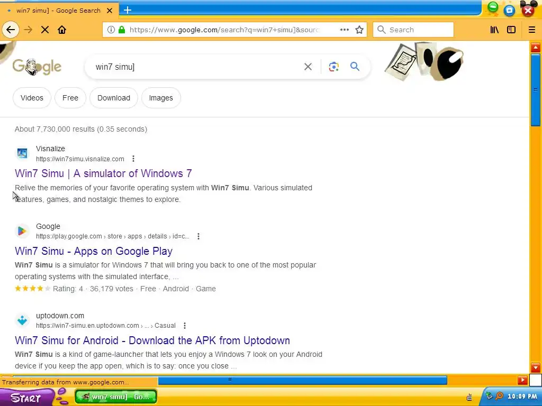Click the purple quick-launch icon beside Start
The width and height of the screenshot is (542, 406).
point(62,396)
